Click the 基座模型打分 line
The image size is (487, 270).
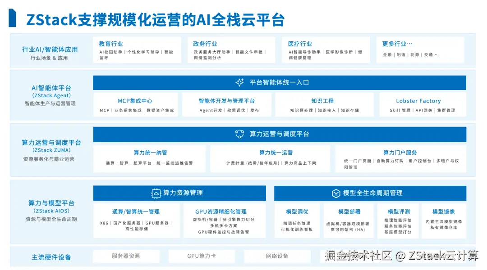click(x=398, y=232)
